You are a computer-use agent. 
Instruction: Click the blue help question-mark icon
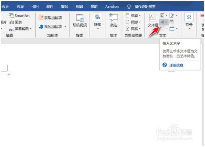164,65
